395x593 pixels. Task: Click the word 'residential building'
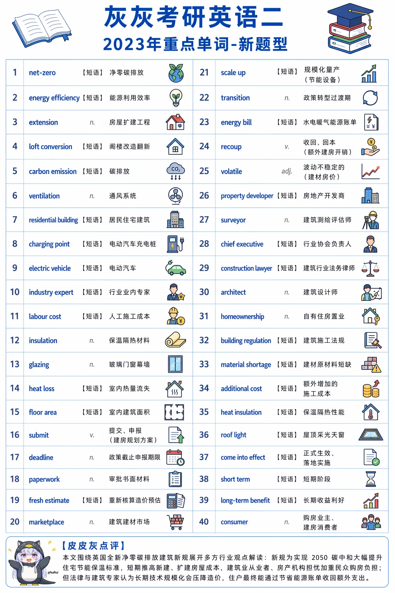pyautogui.click(x=53, y=220)
